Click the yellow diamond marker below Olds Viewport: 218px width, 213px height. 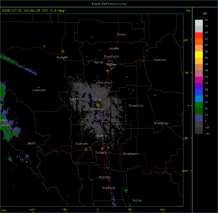point(98,105)
